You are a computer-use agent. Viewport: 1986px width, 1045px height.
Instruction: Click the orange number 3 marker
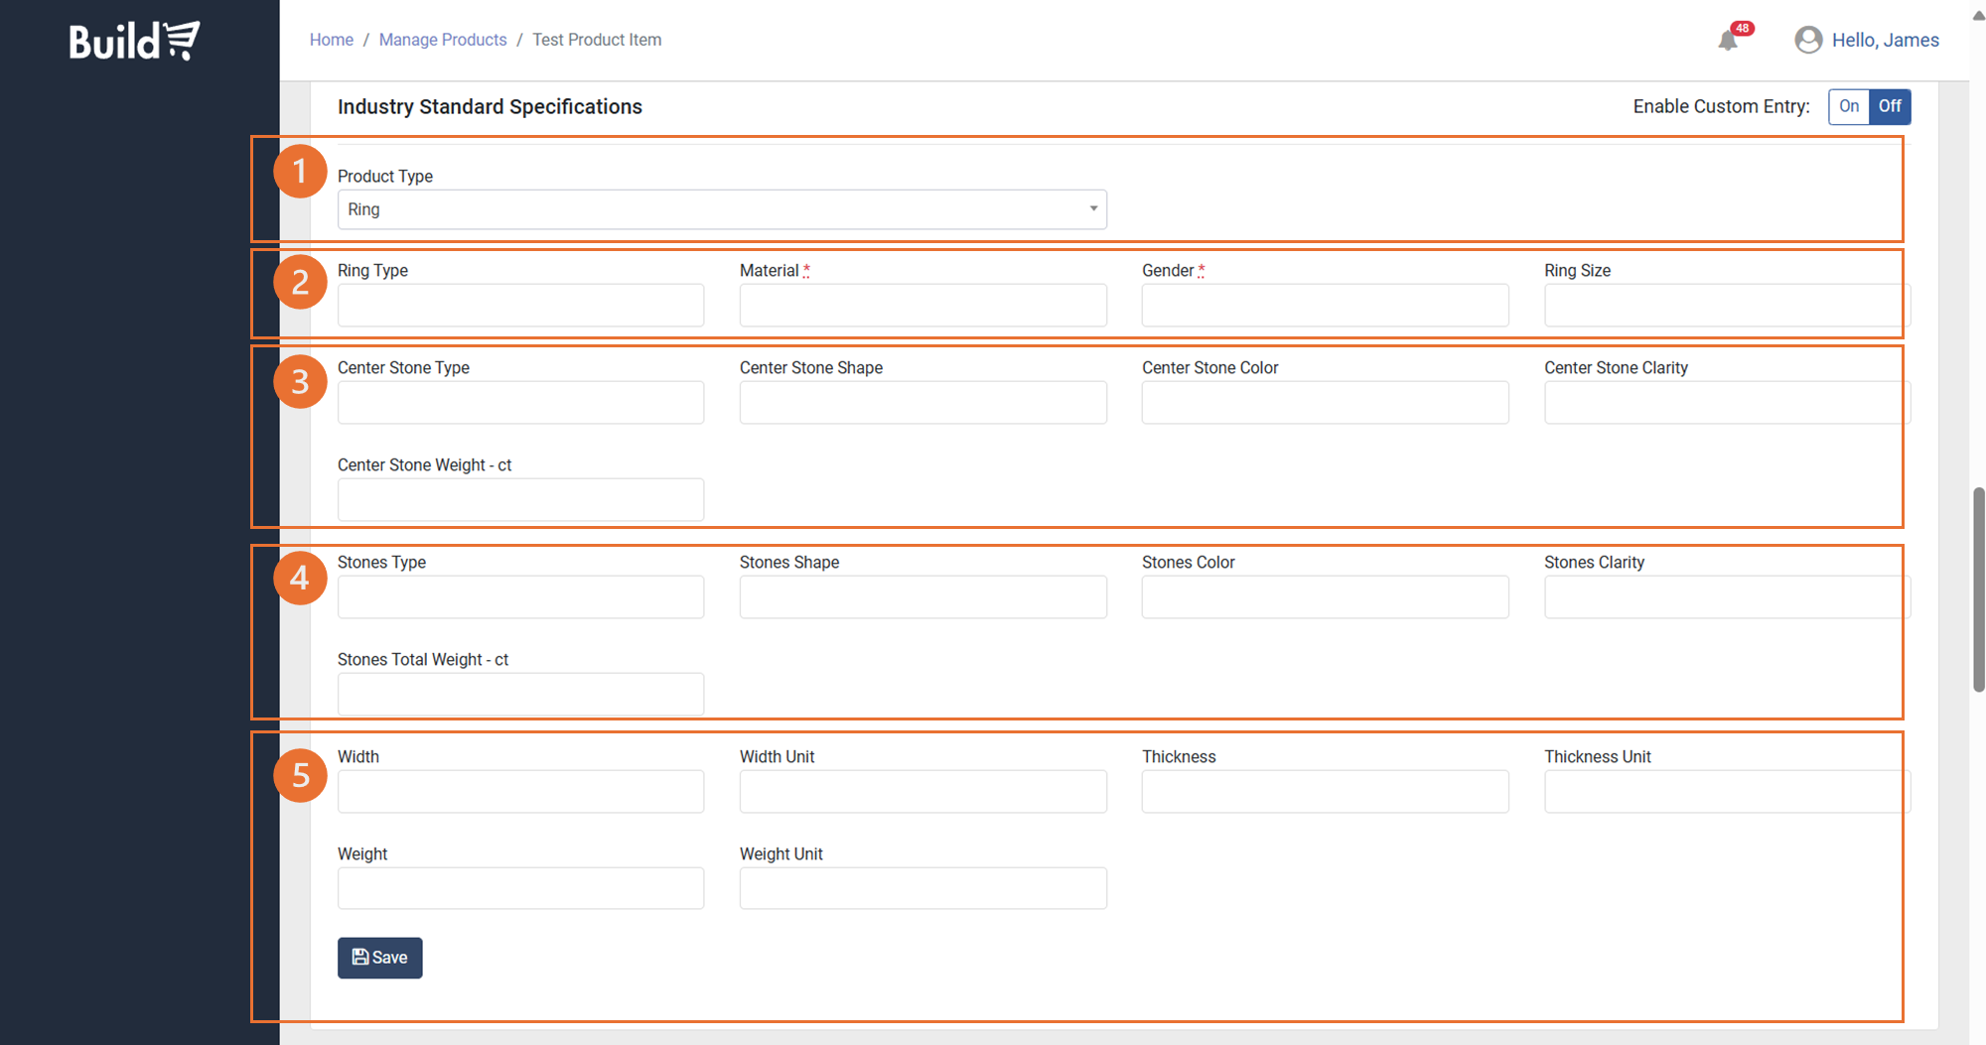coord(300,382)
